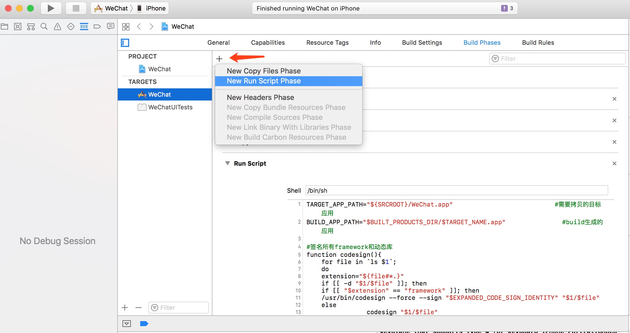
Task: Switch to the Info tab
Action: point(375,43)
